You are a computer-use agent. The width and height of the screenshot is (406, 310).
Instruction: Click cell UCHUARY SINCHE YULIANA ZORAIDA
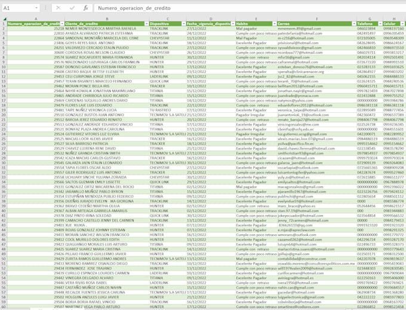click(107, 177)
